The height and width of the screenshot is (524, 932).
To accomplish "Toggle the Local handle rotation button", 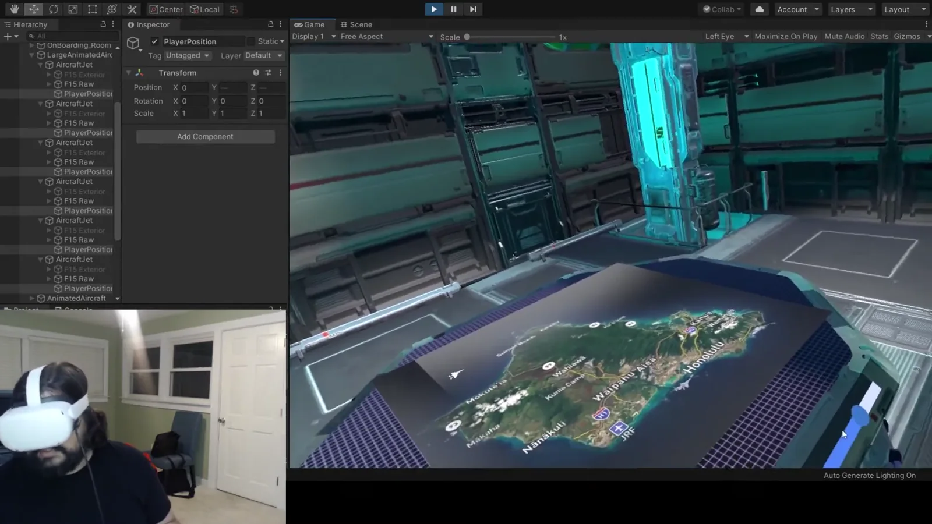I will click(205, 9).
